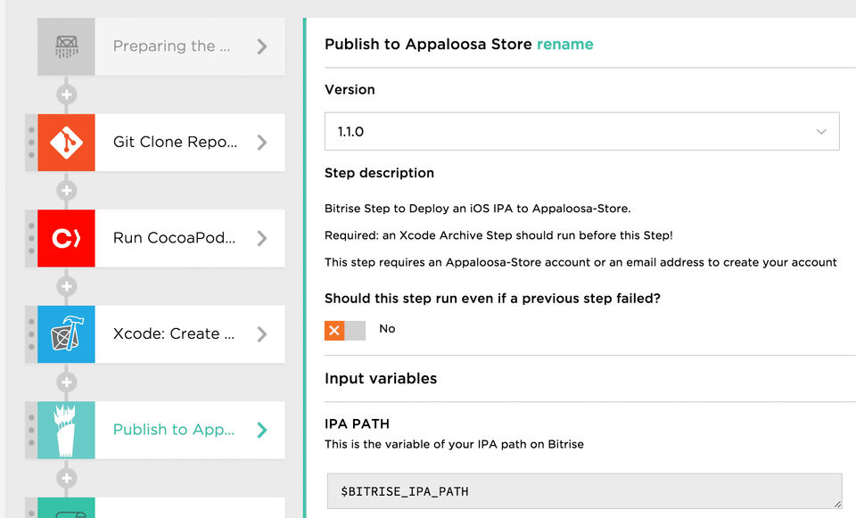Add a step below Preparing step

[x=66, y=95]
